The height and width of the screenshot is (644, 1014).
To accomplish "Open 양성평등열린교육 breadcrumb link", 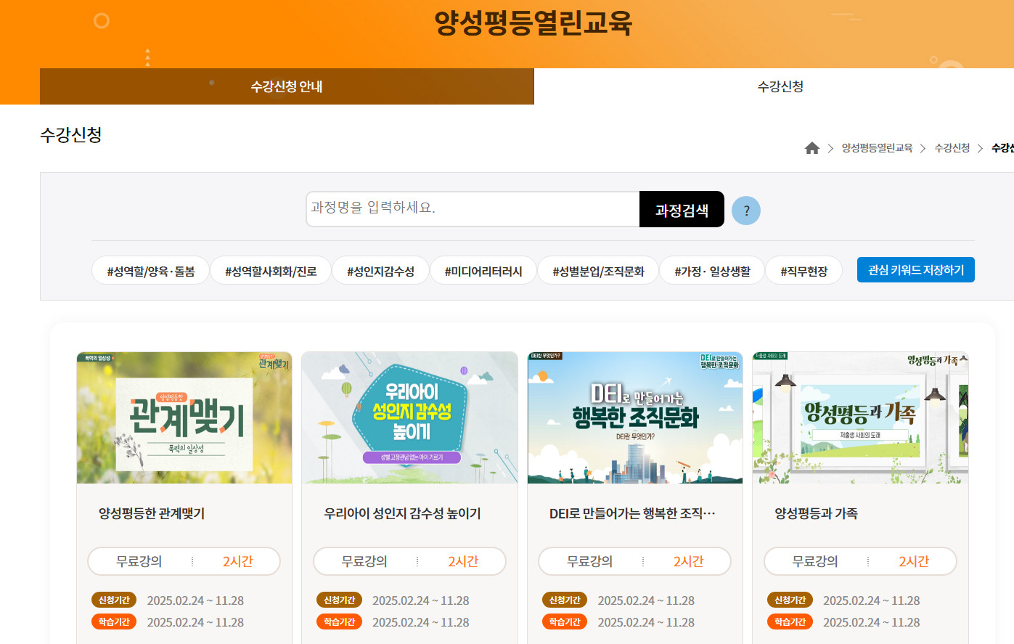I will point(877,148).
